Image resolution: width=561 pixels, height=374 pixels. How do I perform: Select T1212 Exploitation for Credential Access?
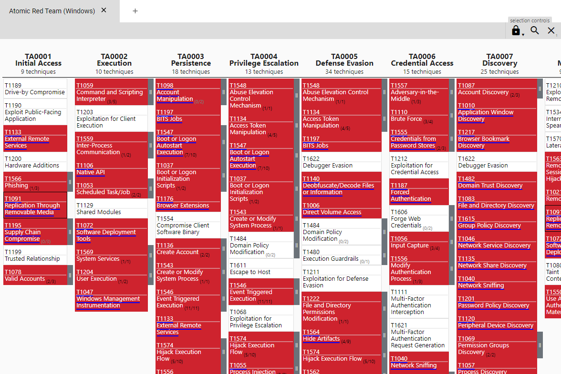pos(419,165)
